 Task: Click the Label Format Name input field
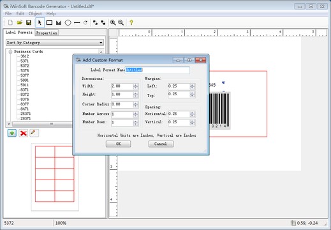(x=158, y=70)
